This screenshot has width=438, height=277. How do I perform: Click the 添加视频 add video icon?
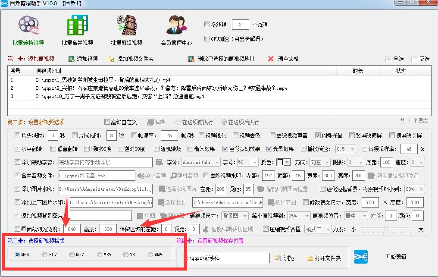(72, 59)
